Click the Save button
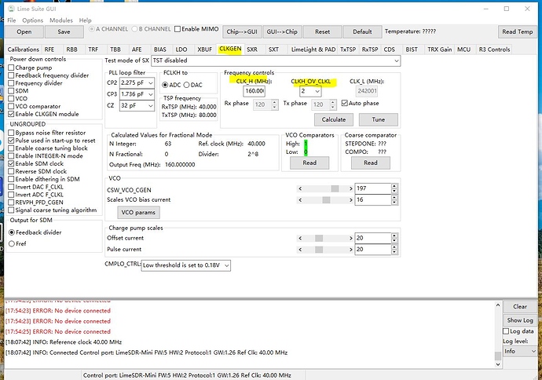The height and width of the screenshot is (380, 542). click(x=64, y=31)
